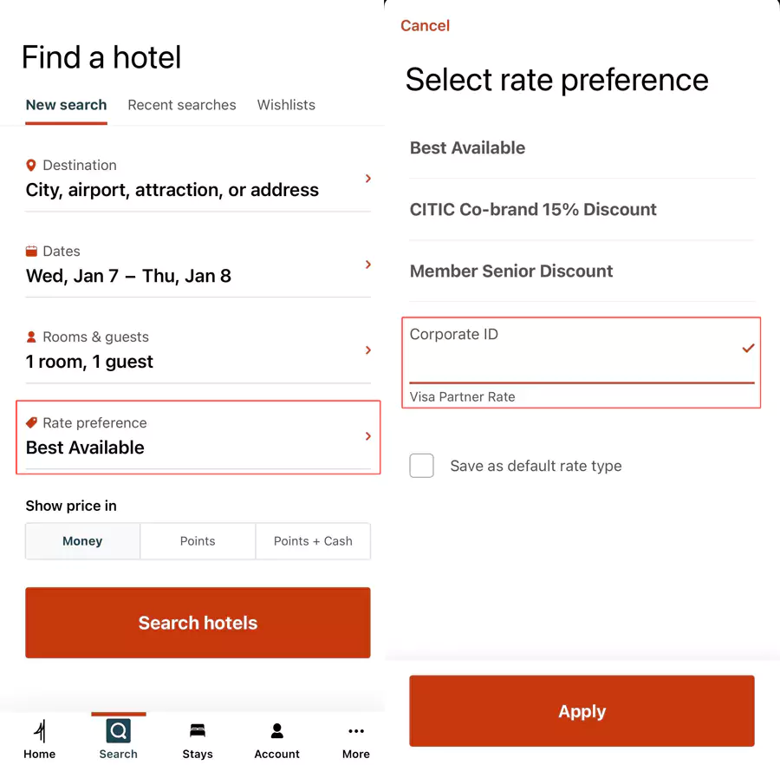
Task: Open the Search magnifier tab icon
Action: pos(118,731)
